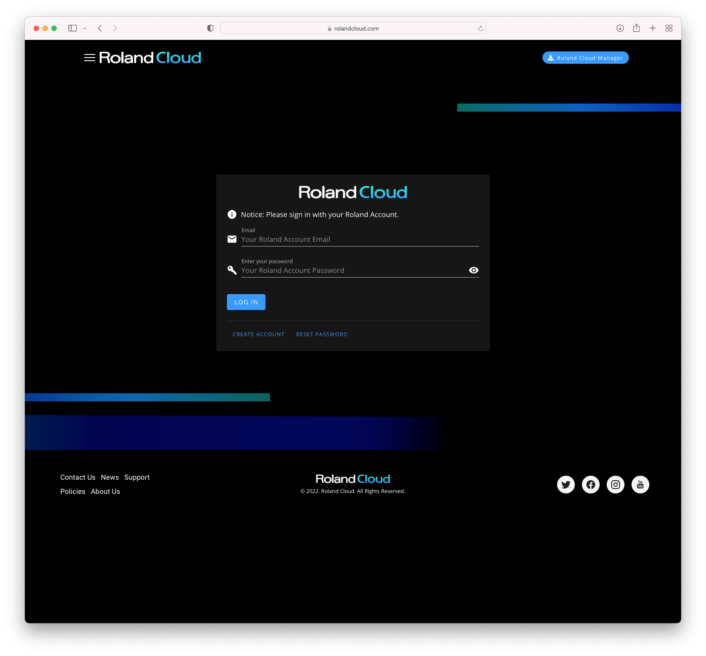
Task: Open Policies footer link
Action: 73,492
